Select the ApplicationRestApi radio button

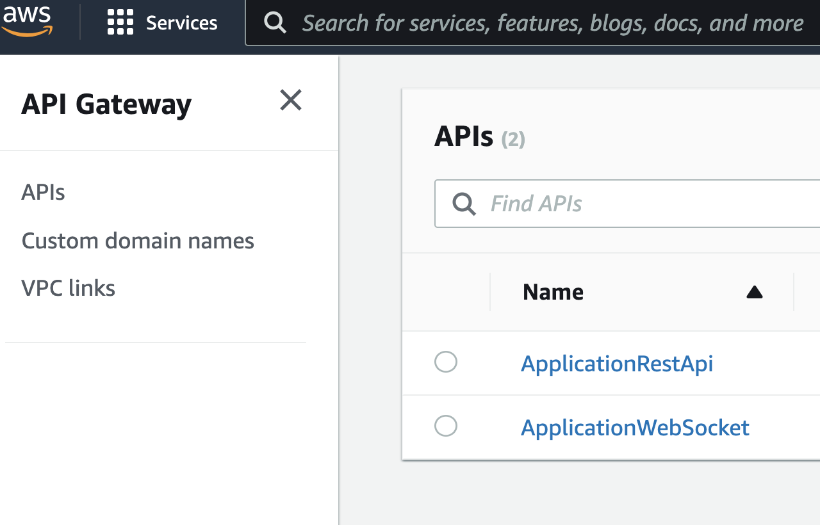pos(446,362)
